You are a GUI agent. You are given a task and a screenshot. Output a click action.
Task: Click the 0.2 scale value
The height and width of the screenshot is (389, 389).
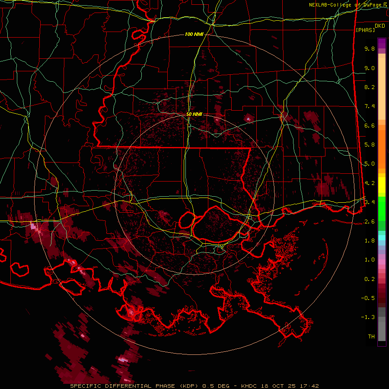[x=370, y=279]
